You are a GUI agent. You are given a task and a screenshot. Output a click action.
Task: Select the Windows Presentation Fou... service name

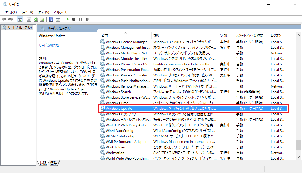128,70
